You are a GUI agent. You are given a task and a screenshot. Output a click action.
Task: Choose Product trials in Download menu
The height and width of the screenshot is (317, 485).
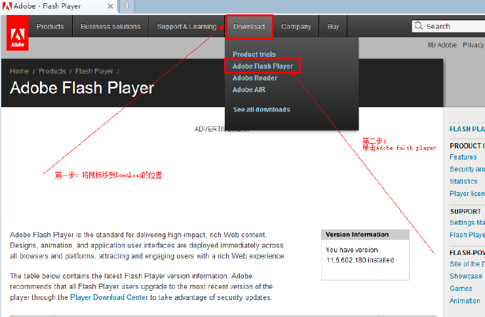click(254, 54)
